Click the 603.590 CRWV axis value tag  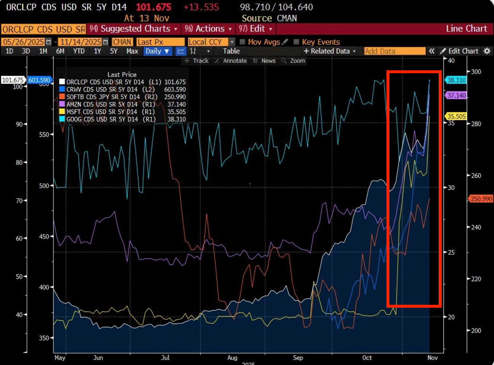[40, 80]
